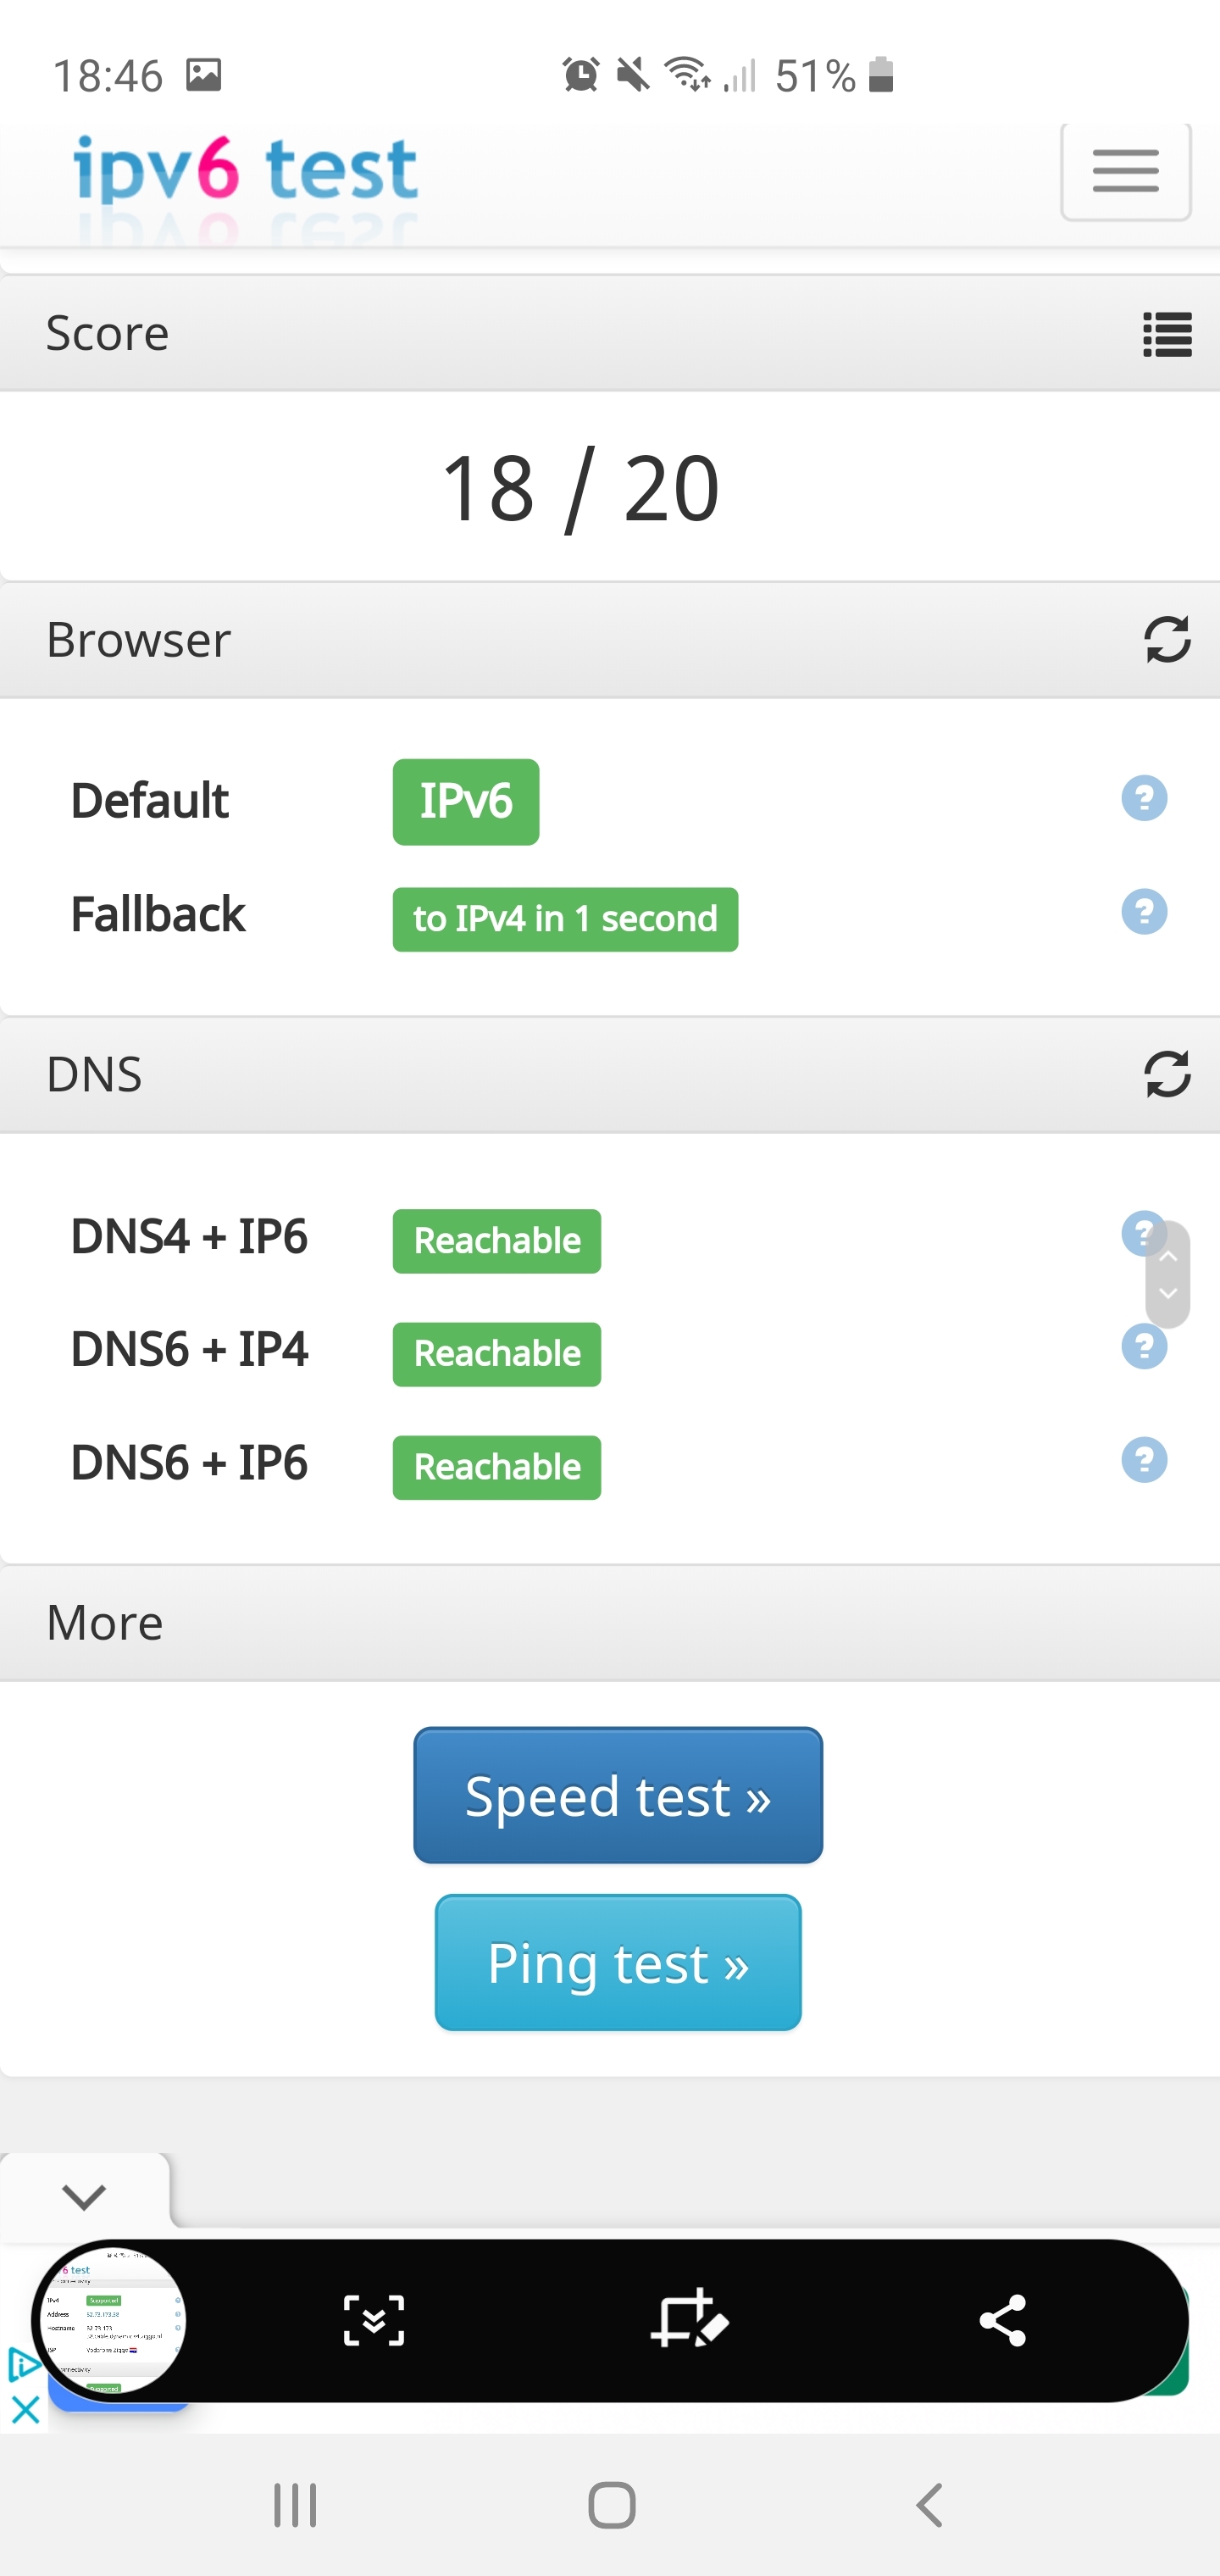Share the screenshot via share icon
The height and width of the screenshot is (2576, 1220).
(x=1003, y=2320)
